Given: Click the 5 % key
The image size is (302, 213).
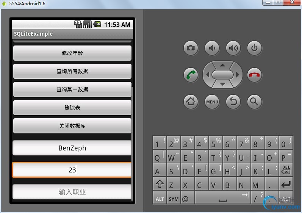Looking at the screenshot, I should pos(216,142).
